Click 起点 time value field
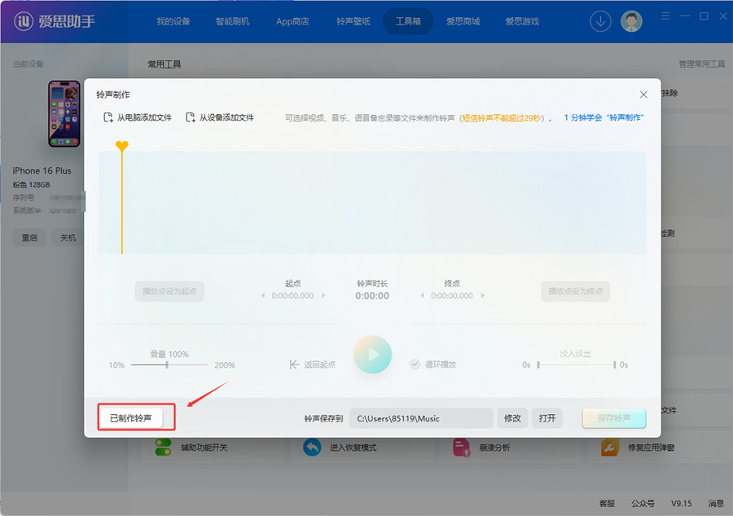The image size is (733, 516). coord(292,296)
